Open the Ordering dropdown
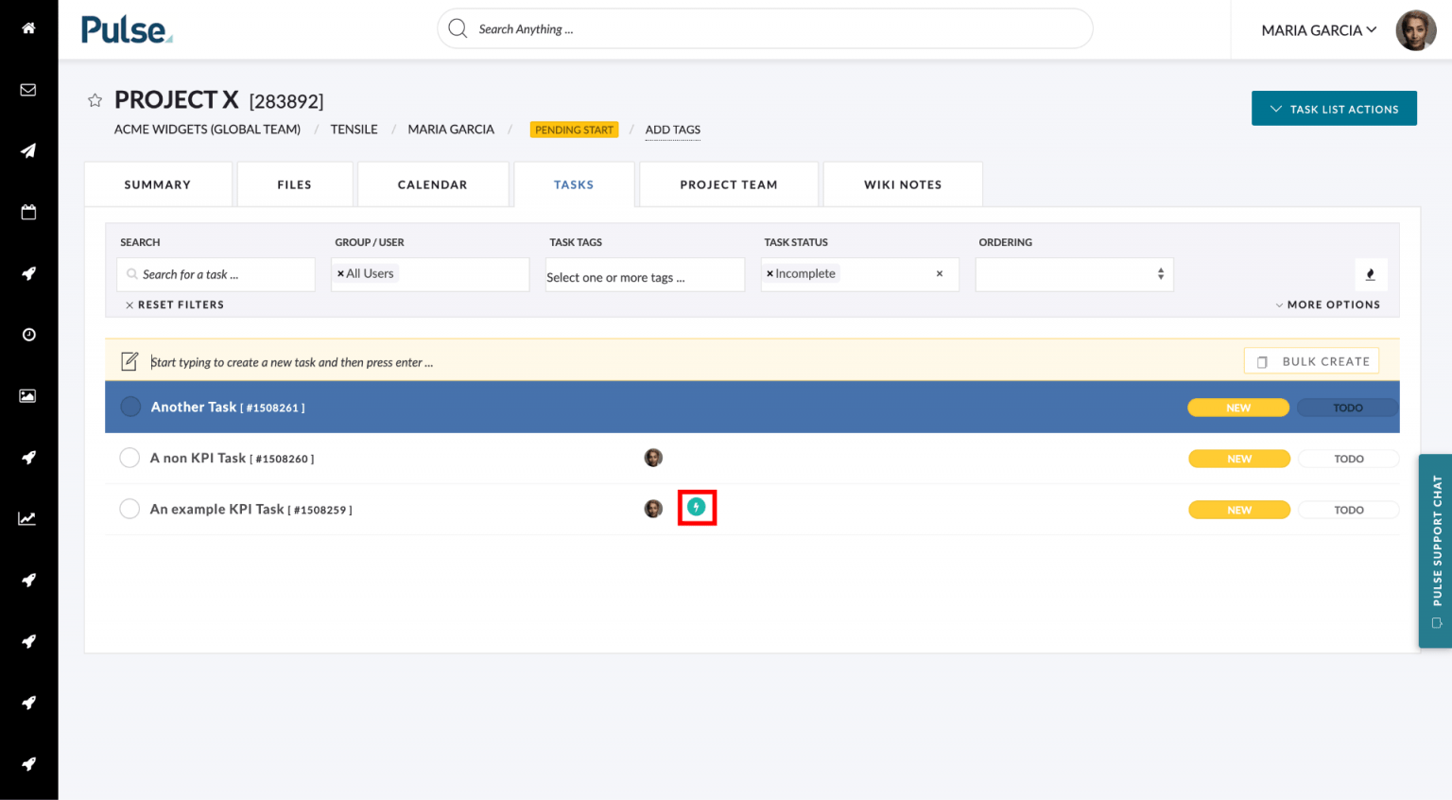 [1074, 274]
